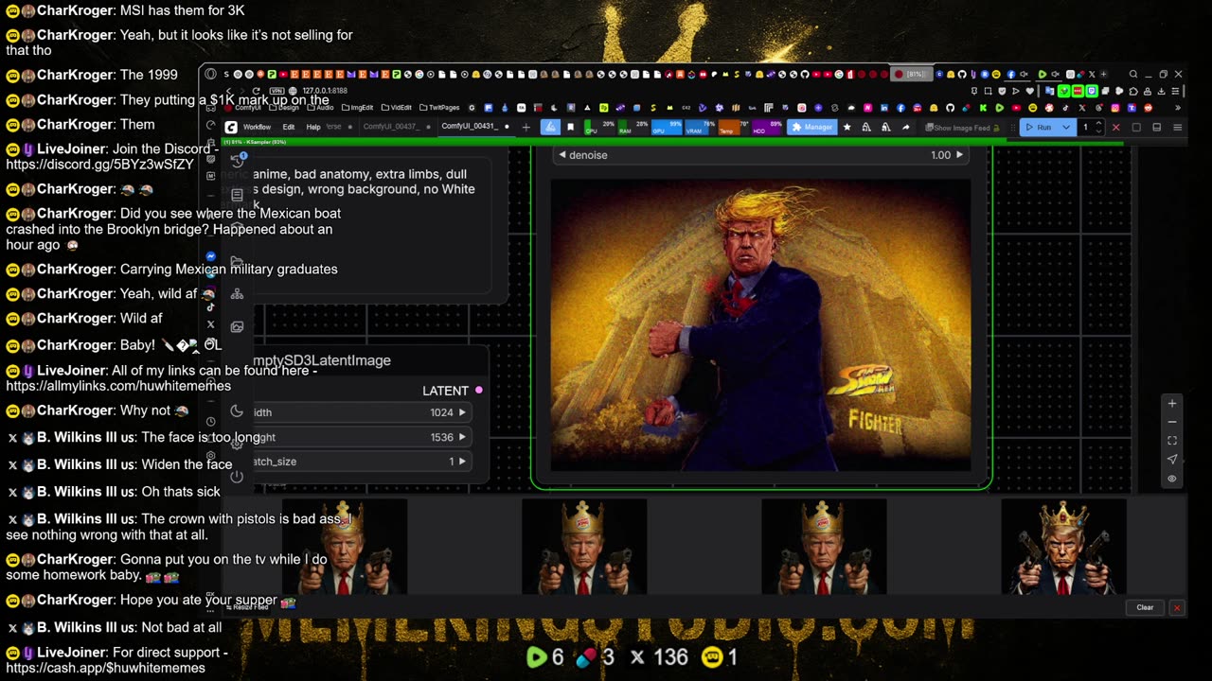Increase the denoise value right arrow

point(958,155)
